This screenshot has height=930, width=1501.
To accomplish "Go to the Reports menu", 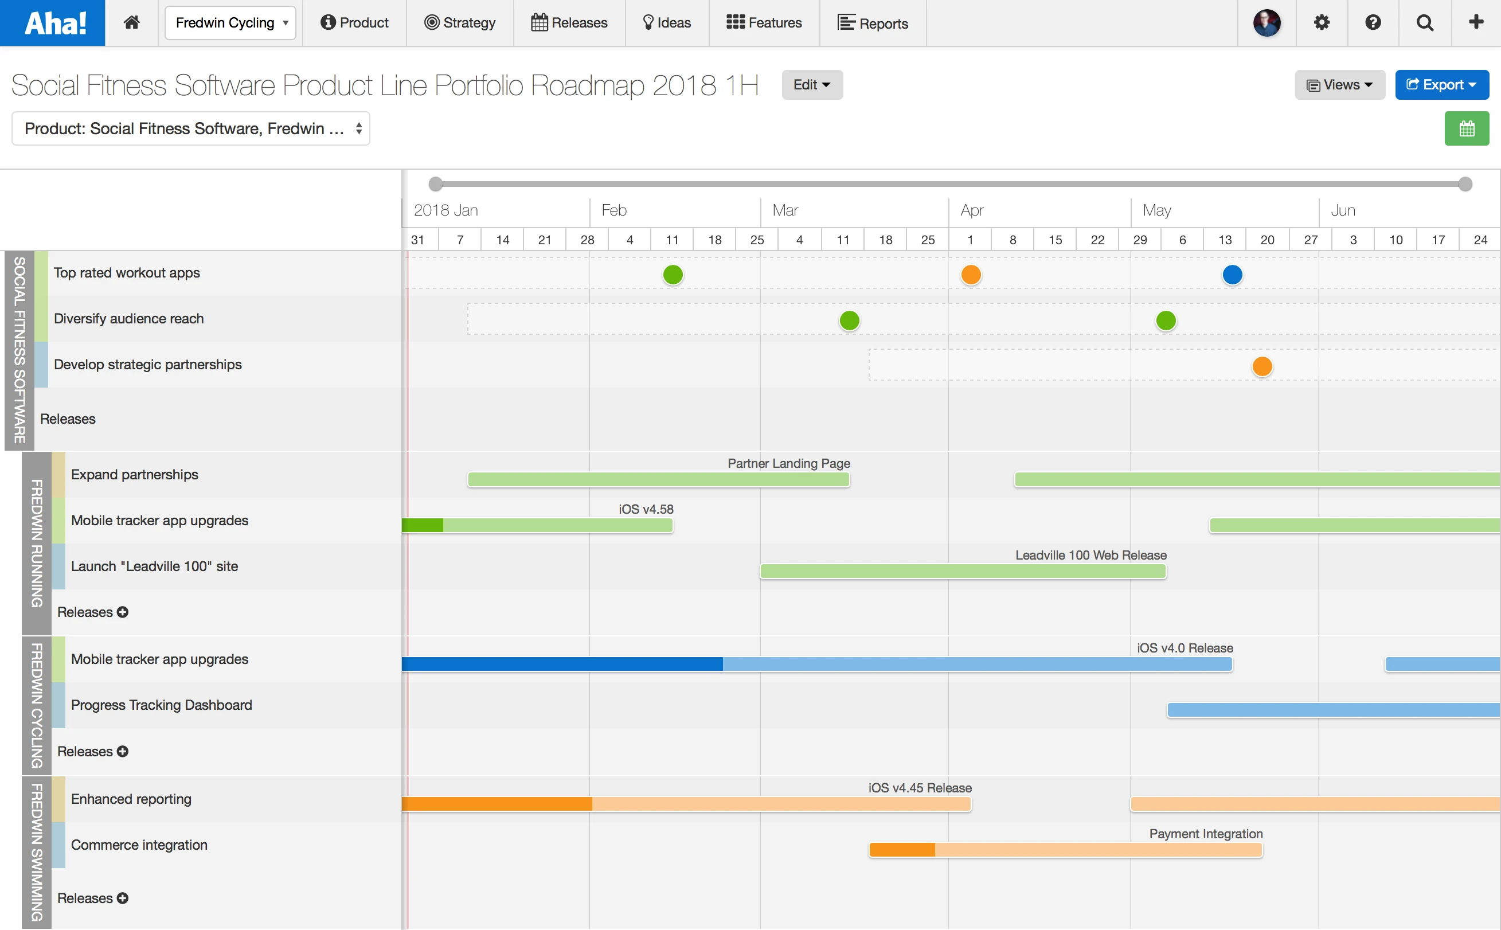I will (873, 23).
